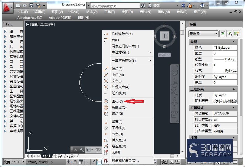Click the command line wrench customize icon
245x167 pixels.
82,150
